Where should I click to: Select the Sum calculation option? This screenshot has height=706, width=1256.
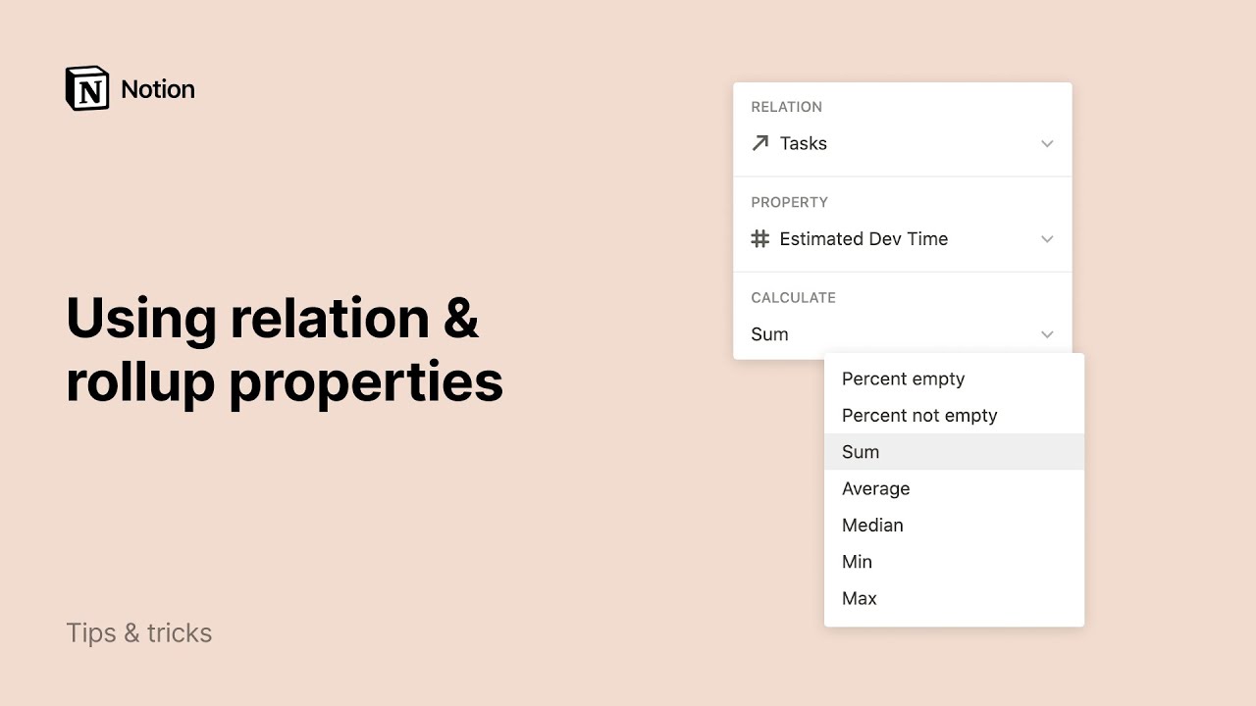[861, 452]
